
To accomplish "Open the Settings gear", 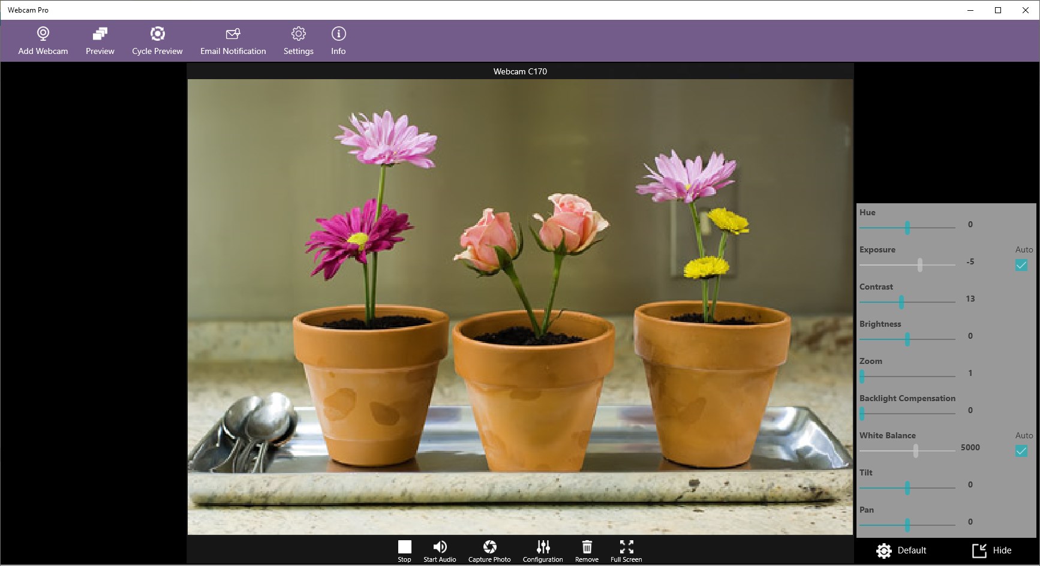I will pyautogui.click(x=298, y=40).
